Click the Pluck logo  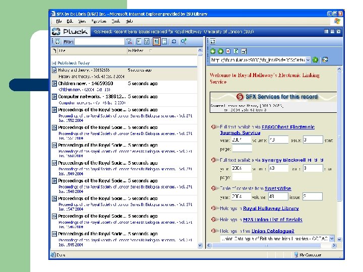click(70, 32)
